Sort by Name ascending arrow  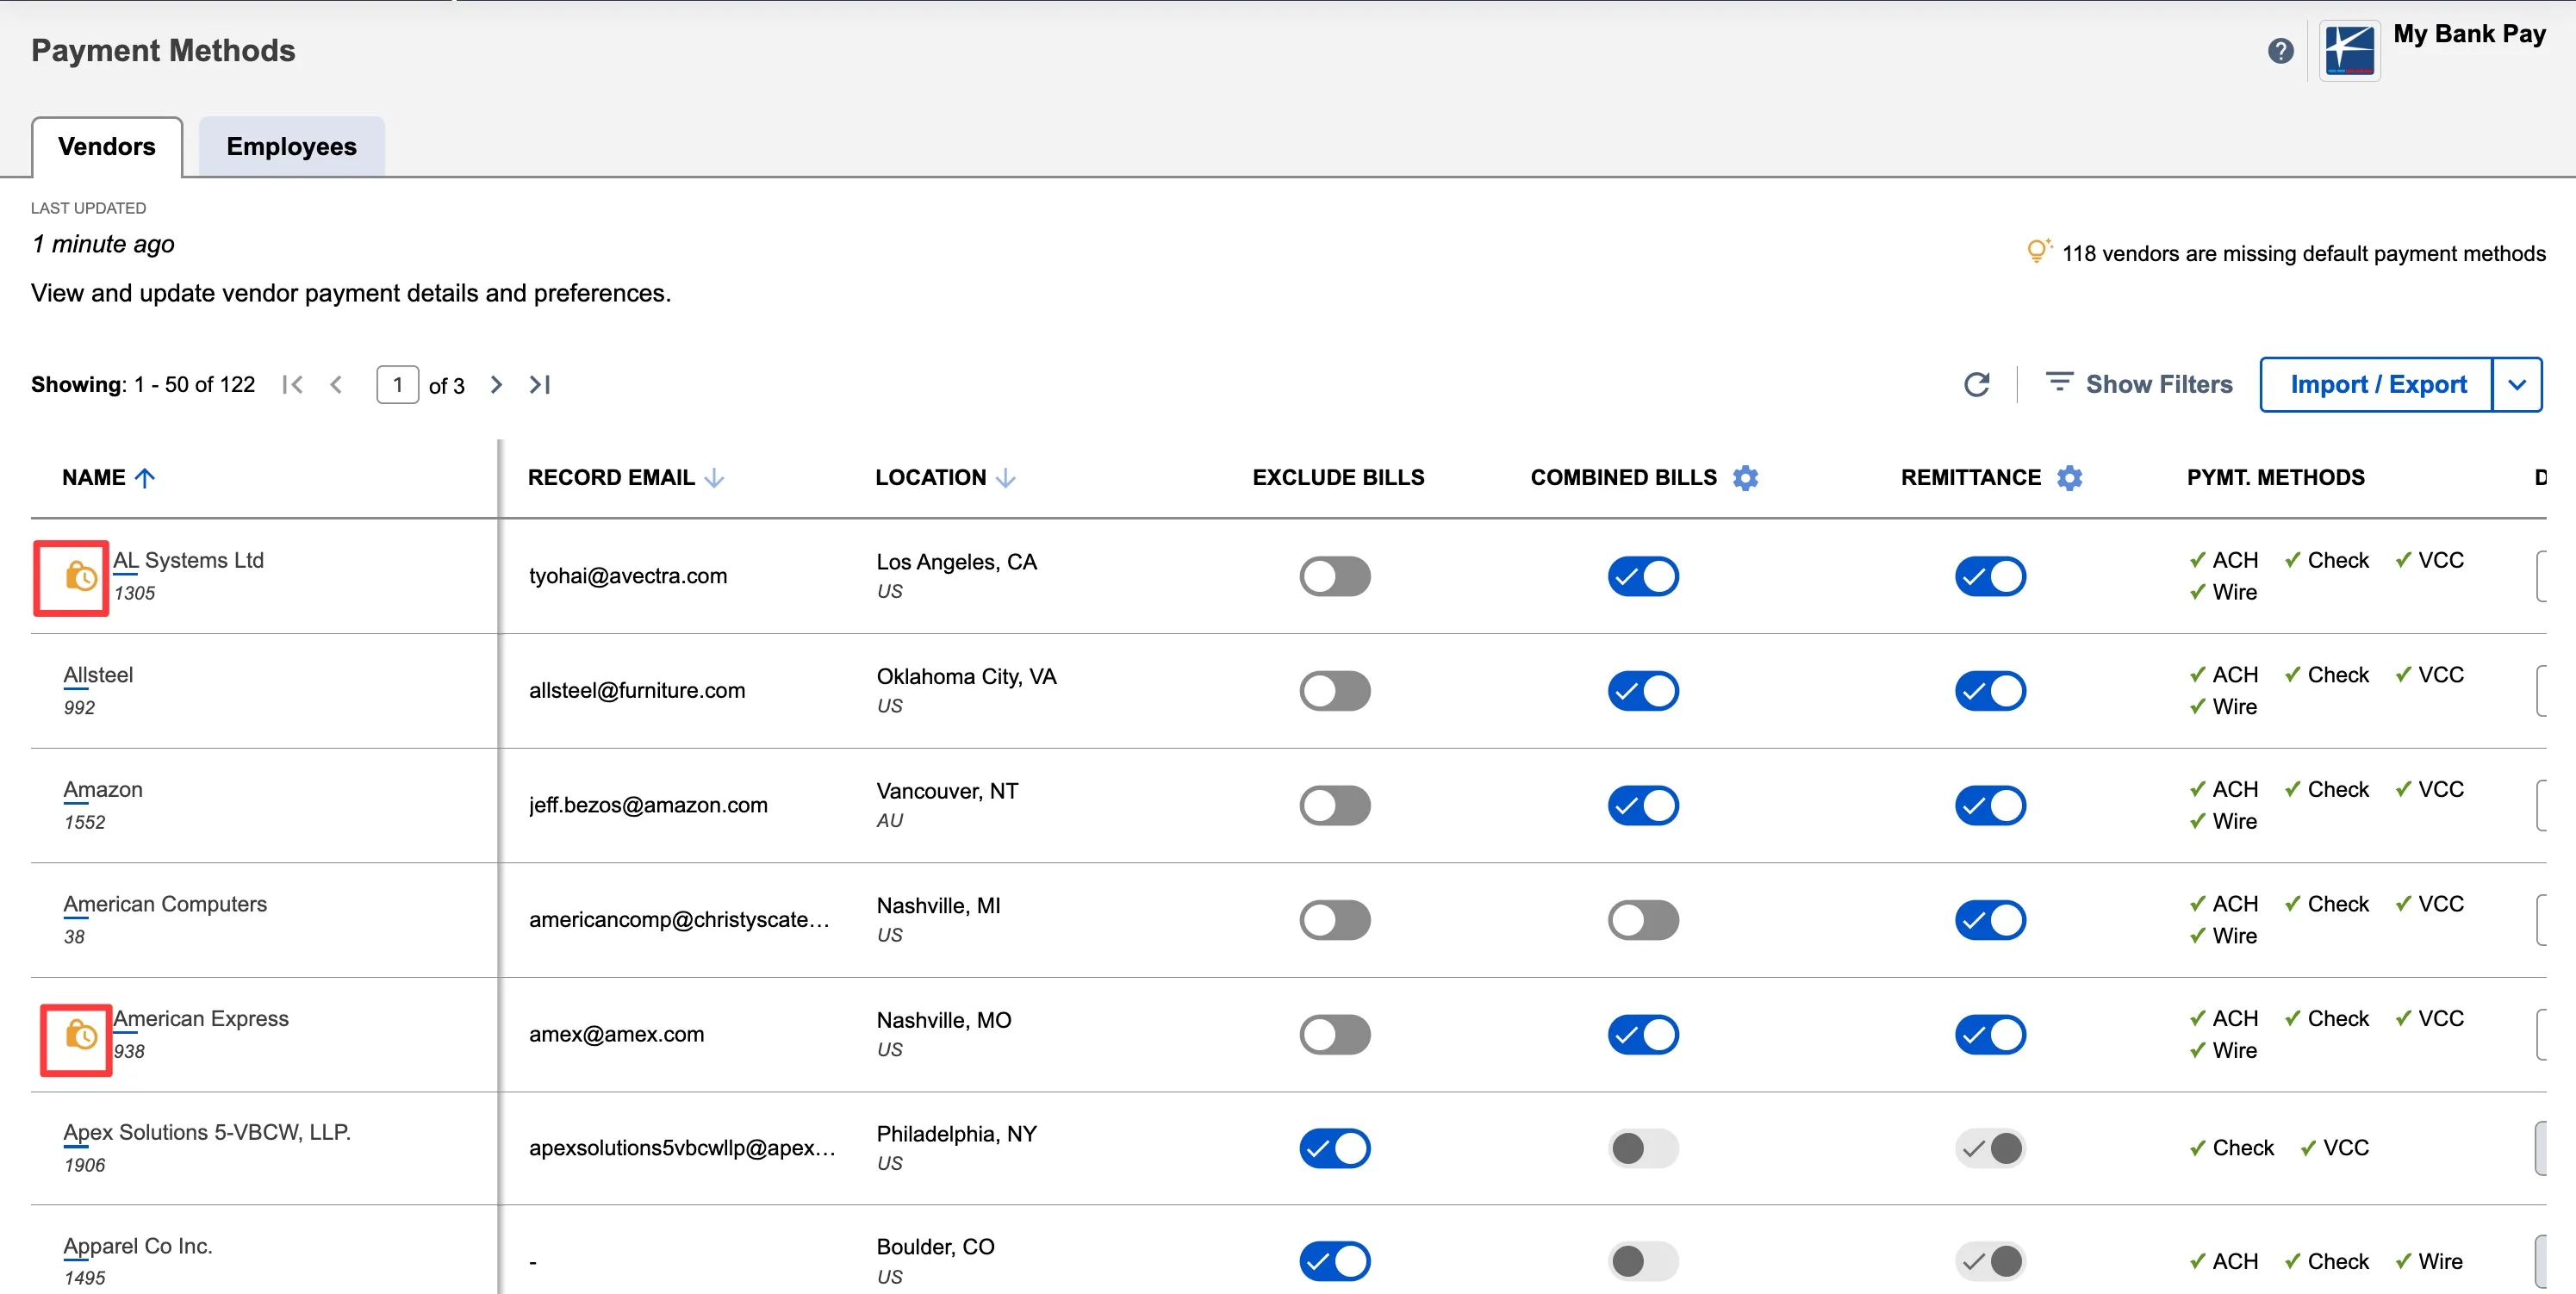point(145,478)
